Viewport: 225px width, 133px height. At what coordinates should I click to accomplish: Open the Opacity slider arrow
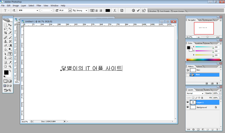[220, 93]
